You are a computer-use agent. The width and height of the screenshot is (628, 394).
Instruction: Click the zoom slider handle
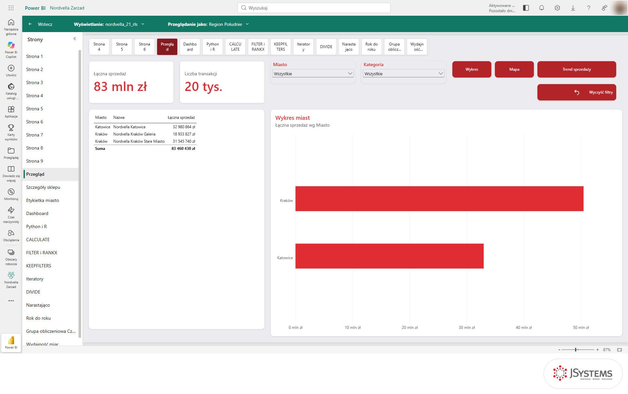pyautogui.click(x=576, y=350)
